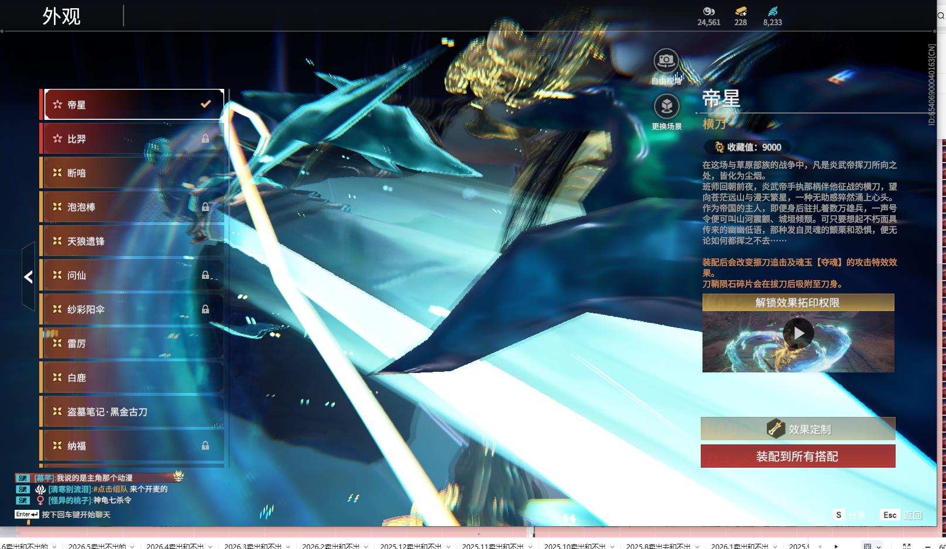The height and width of the screenshot is (549, 946).
Task: Click the gold rarity icon on 白鹿
Action: click(x=57, y=377)
